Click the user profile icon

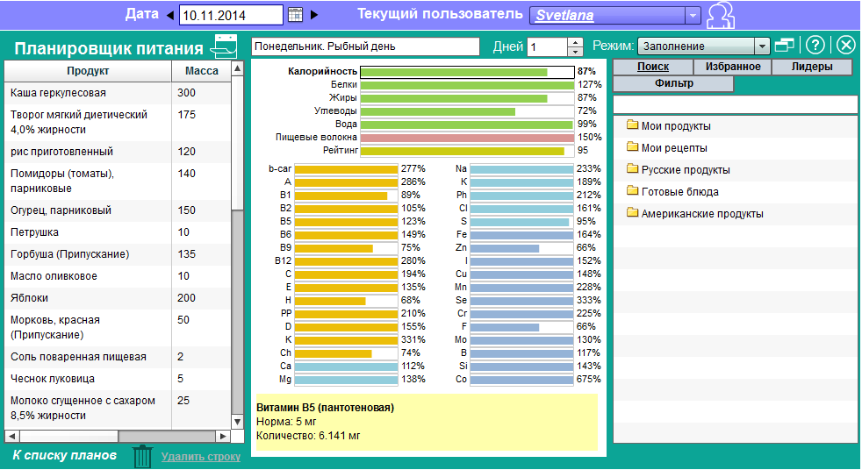coord(721,16)
